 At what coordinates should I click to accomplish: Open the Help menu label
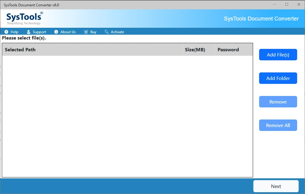[x=14, y=32]
